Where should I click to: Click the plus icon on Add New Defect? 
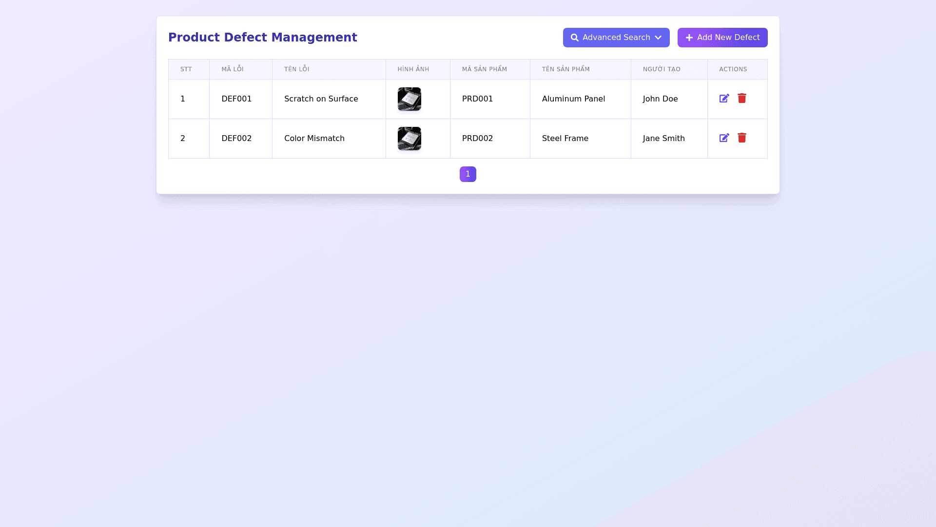[x=689, y=38]
